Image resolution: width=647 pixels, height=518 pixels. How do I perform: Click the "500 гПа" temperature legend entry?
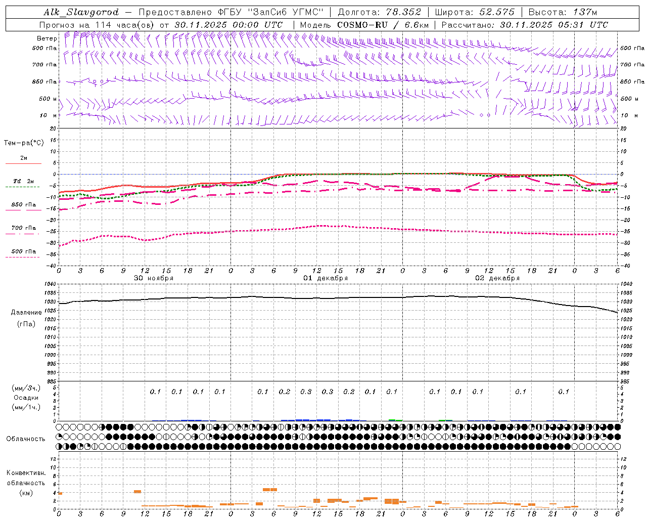pyautogui.click(x=24, y=251)
